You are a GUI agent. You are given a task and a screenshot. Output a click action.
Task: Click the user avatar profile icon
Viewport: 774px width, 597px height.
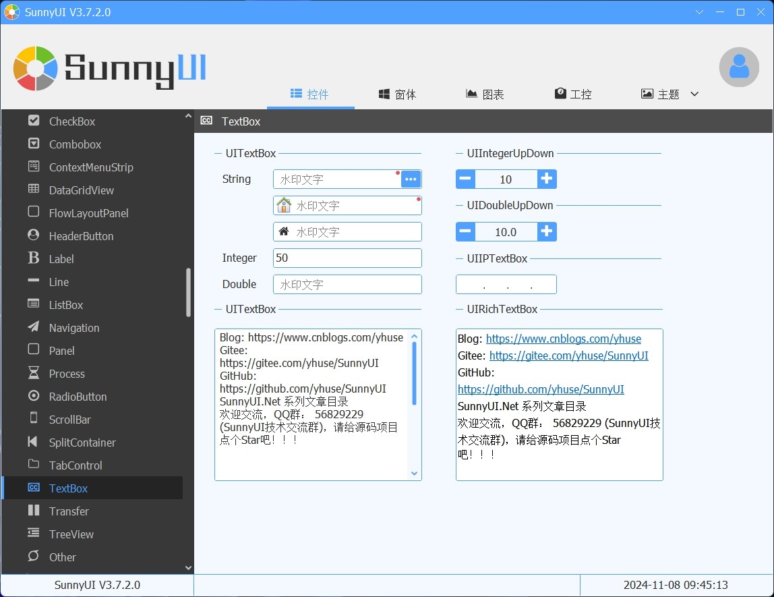tap(739, 67)
